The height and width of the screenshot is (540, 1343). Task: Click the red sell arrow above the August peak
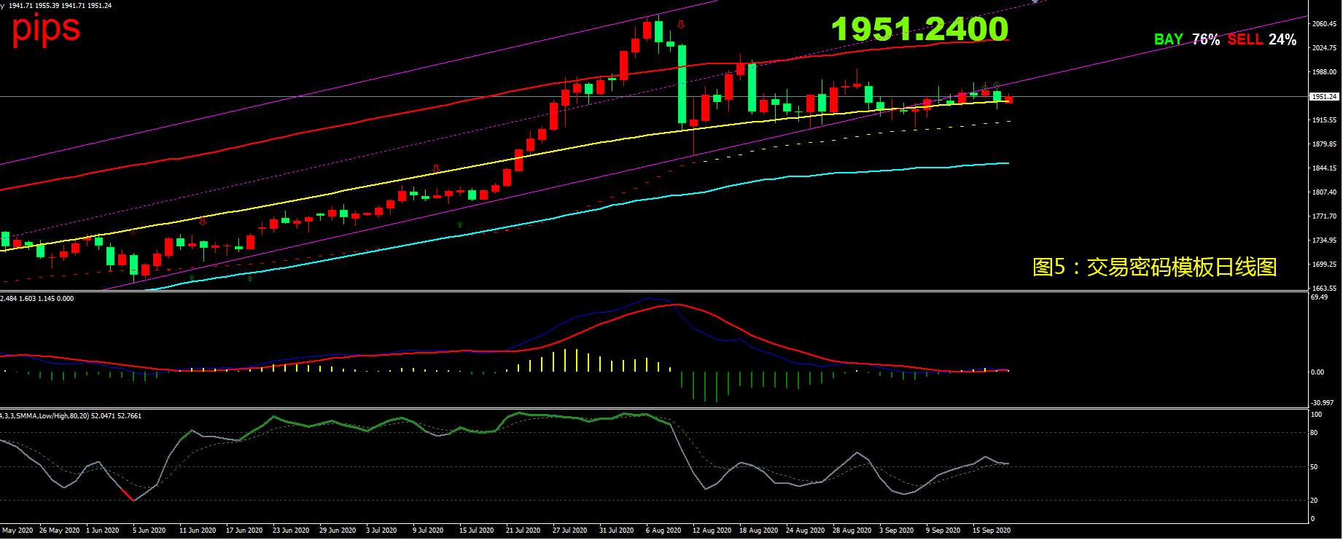[x=681, y=24]
